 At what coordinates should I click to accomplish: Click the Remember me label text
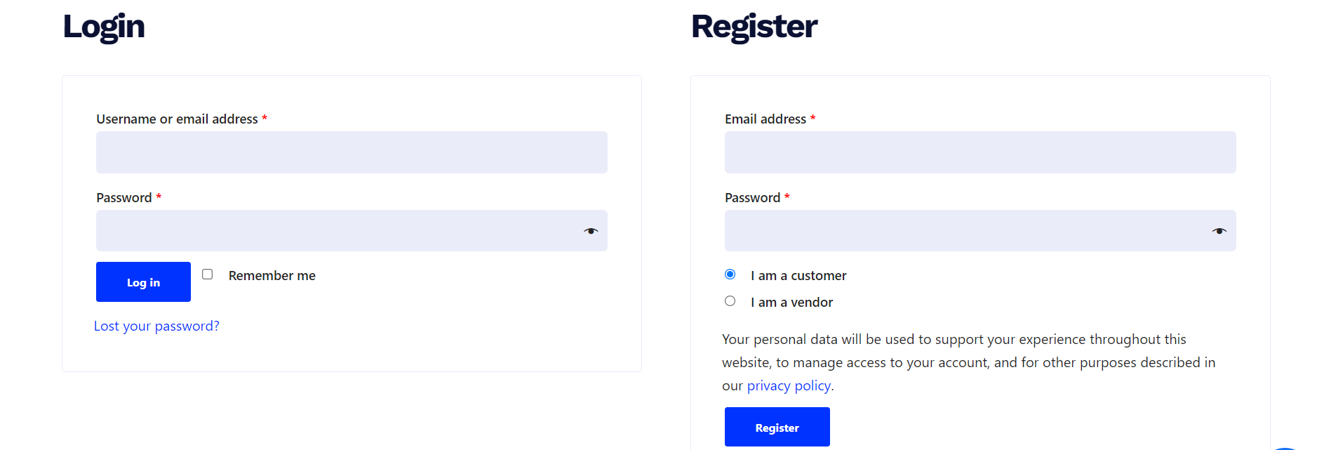point(272,276)
